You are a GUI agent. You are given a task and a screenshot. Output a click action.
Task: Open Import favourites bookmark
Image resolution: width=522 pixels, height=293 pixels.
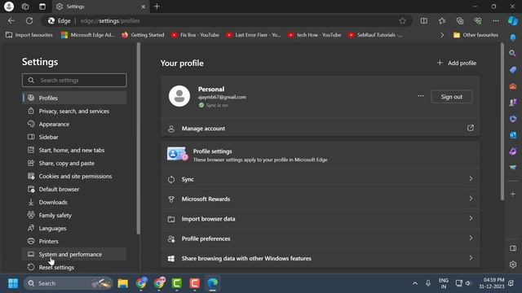click(x=29, y=35)
